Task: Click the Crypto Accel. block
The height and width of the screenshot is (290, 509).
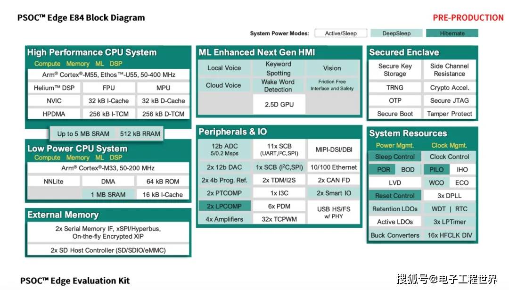Action: [x=450, y=87]
